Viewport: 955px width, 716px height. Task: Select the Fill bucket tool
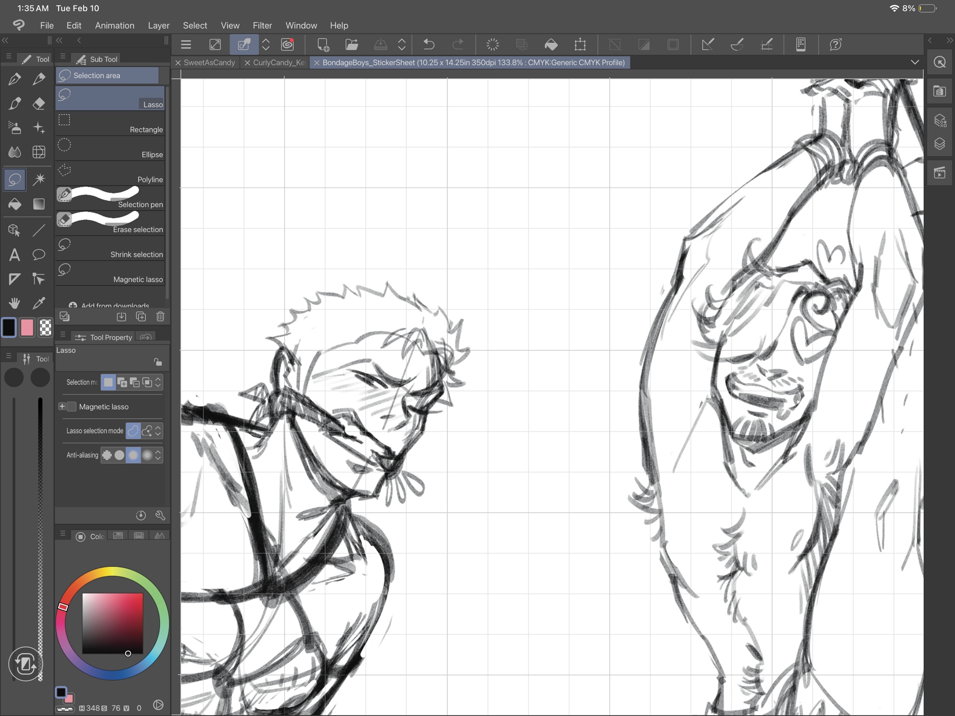14,204
